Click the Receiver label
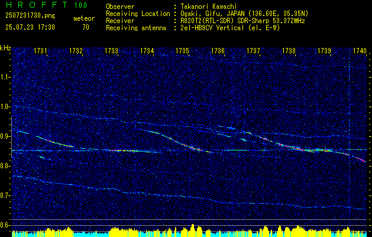 tap(120, 21)
